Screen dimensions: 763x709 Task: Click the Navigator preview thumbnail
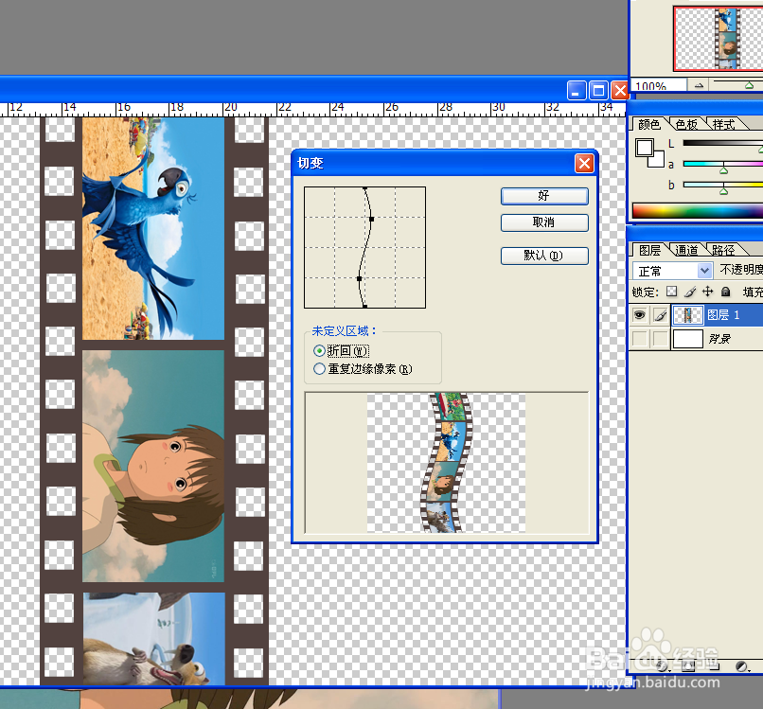[719, 38]
